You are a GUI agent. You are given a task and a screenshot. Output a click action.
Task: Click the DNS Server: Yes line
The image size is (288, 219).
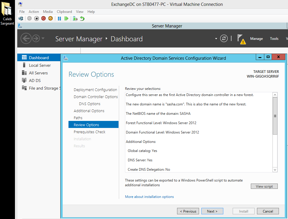click(140, 160)
